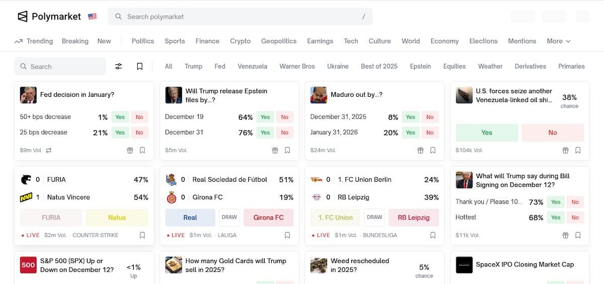Click the Search polymarket input field

pos(240,17)
